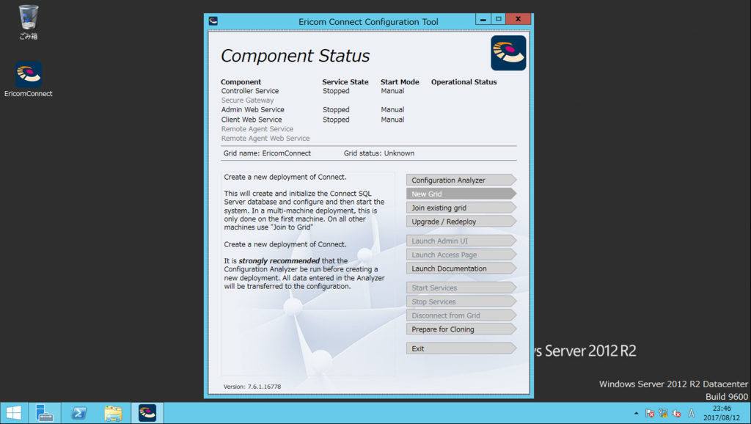Click the Launch Access Page button
This screenshot has height=424, width=751.
[461, 255]
